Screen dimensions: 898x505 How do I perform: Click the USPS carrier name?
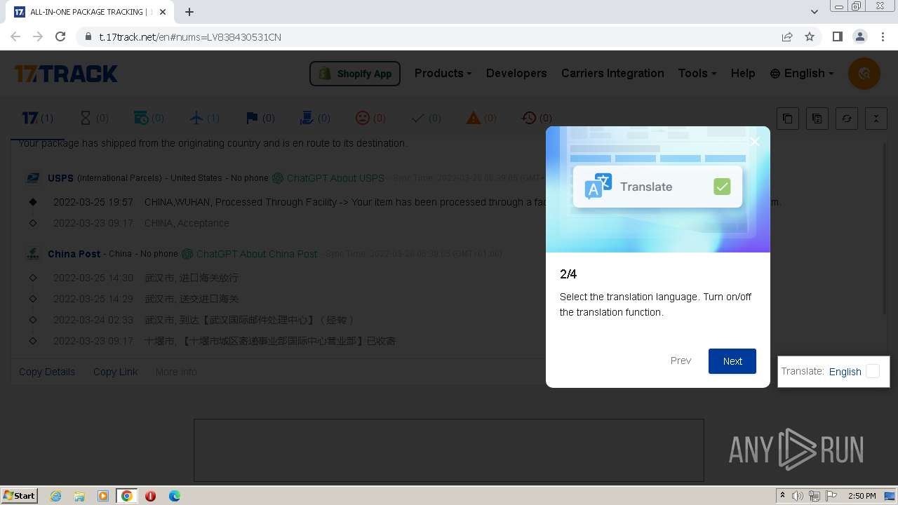[60, 178]
